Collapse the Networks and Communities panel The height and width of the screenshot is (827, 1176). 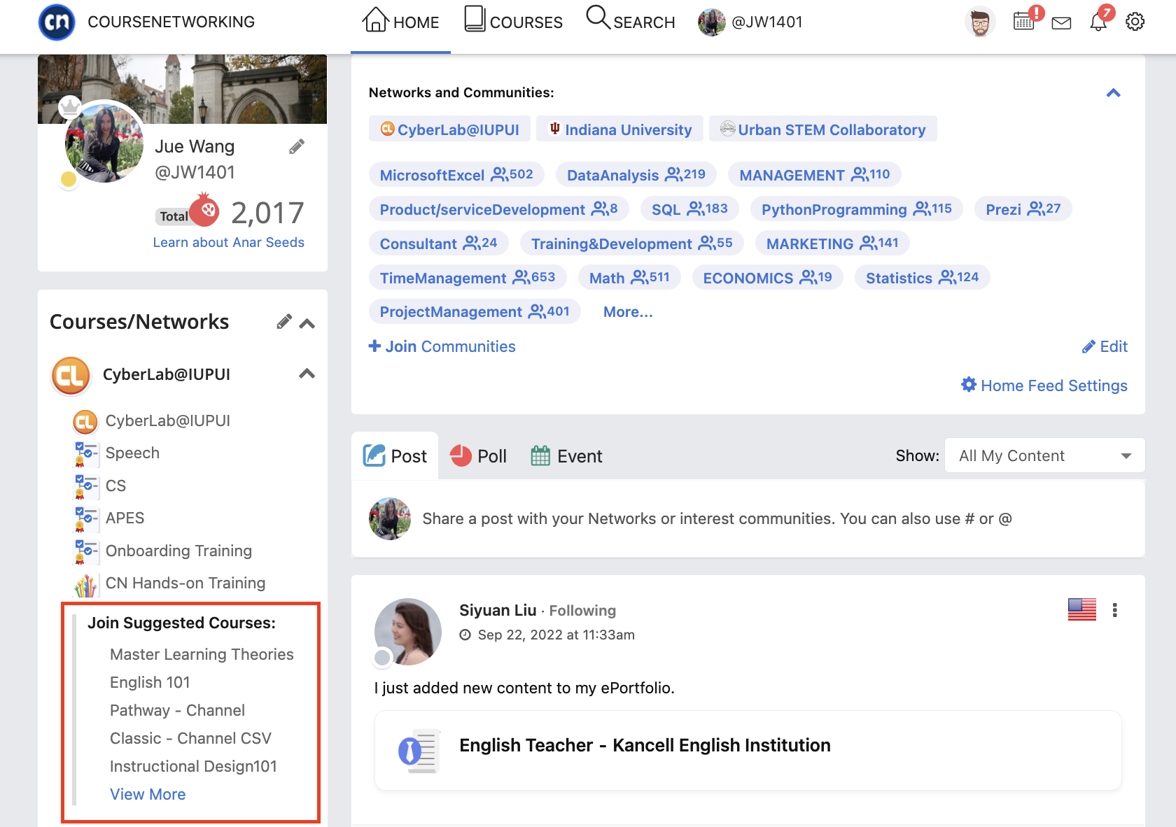pyautogui.click(x=1113, y=93)
